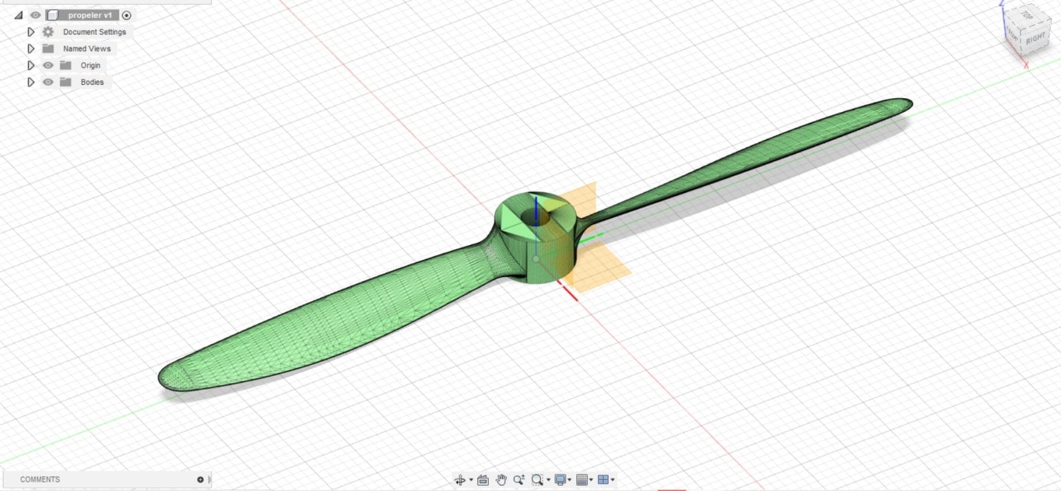Expand the Document Settings node
Screen dimensions: 1061x491
coord(31,32)
